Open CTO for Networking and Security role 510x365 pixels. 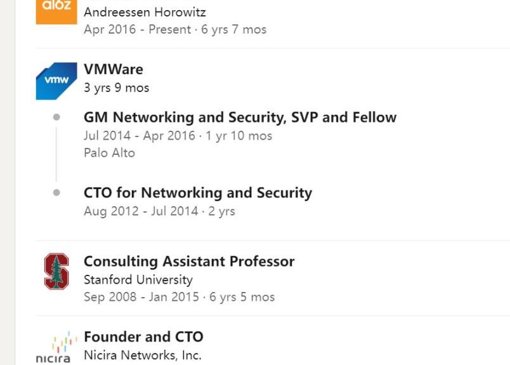(198, 193)
